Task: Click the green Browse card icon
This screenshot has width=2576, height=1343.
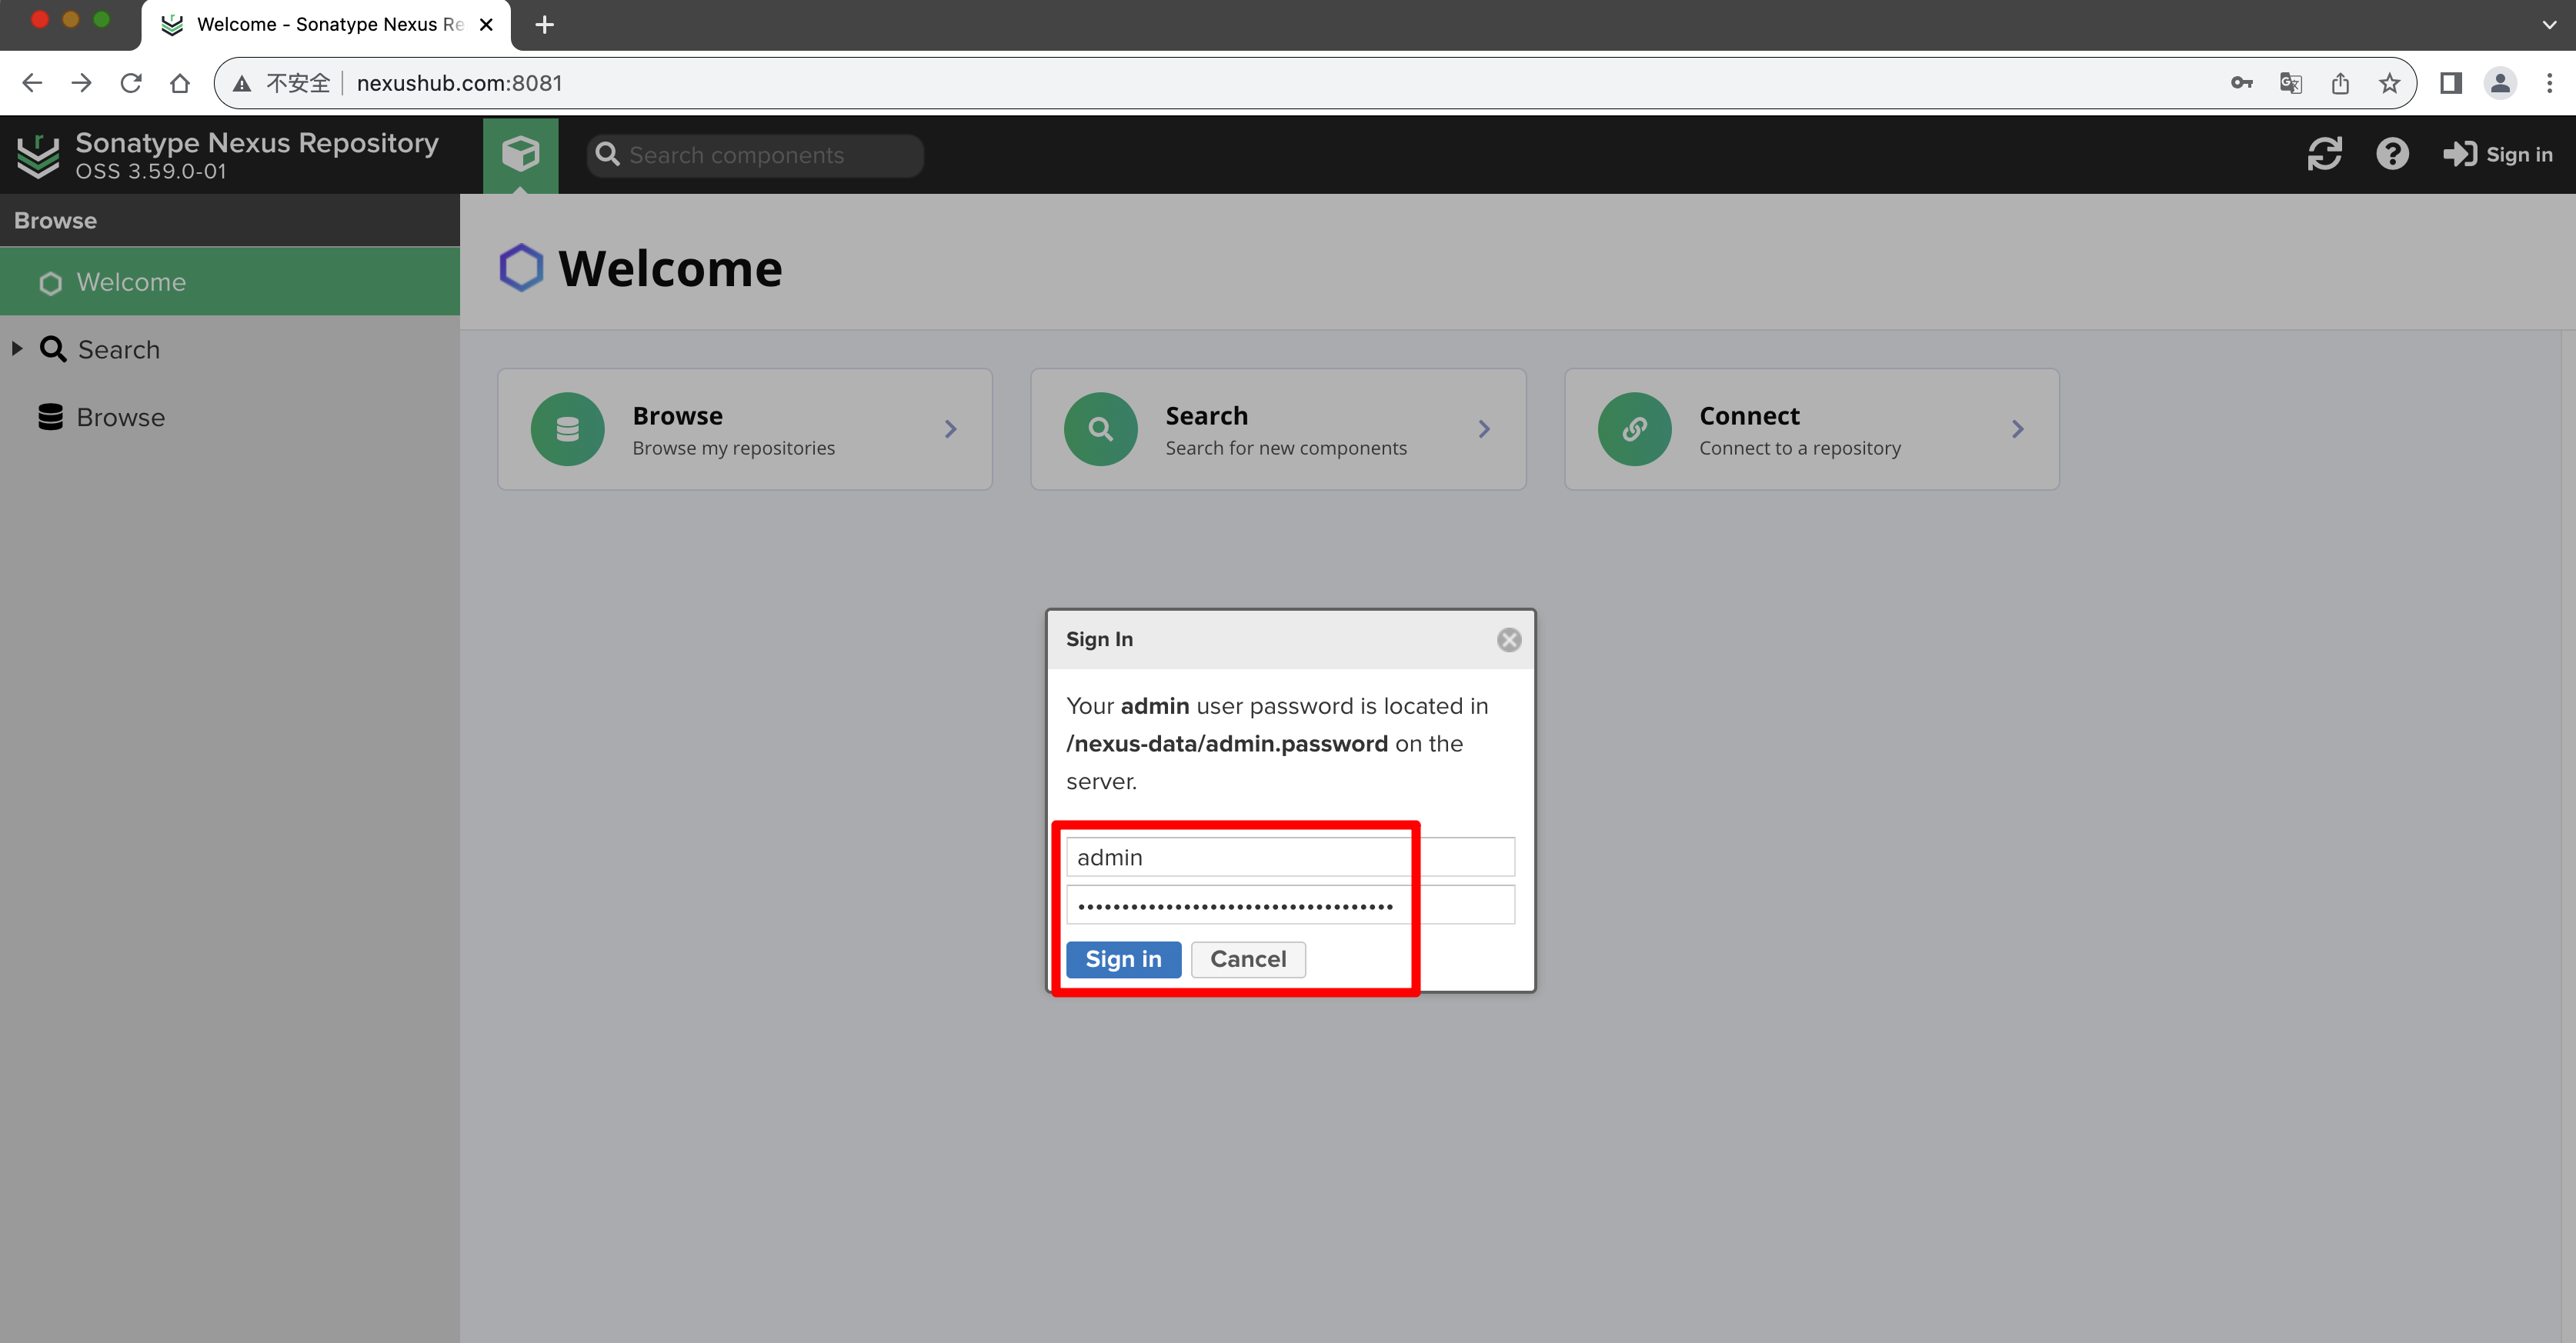Action: (567, 429)
